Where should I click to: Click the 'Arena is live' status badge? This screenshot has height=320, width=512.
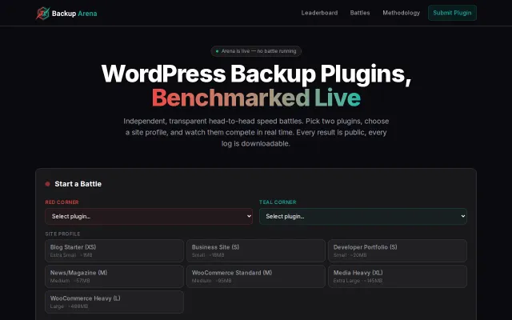(x=256, y=51)
